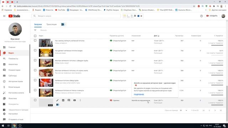Click the vidIQ icon beside the Трансляции tab
This screenshot has height=128, width=228.
pos(63,25)
